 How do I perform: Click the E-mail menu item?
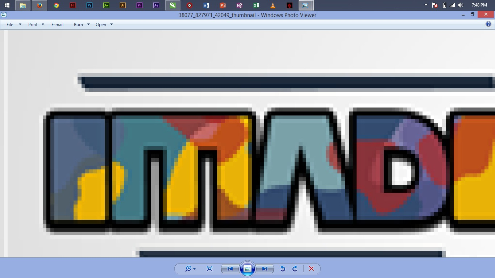tap(57, 24)
